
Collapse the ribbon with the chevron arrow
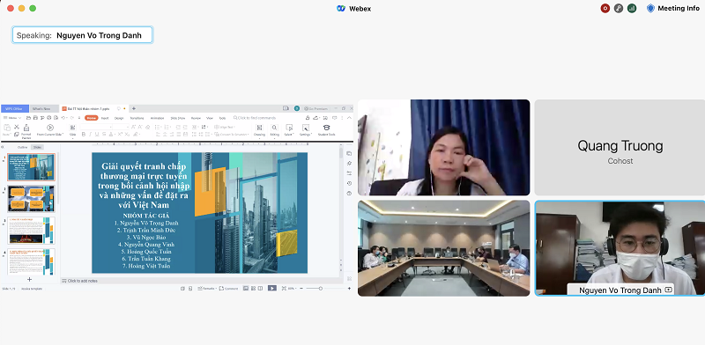349,118
